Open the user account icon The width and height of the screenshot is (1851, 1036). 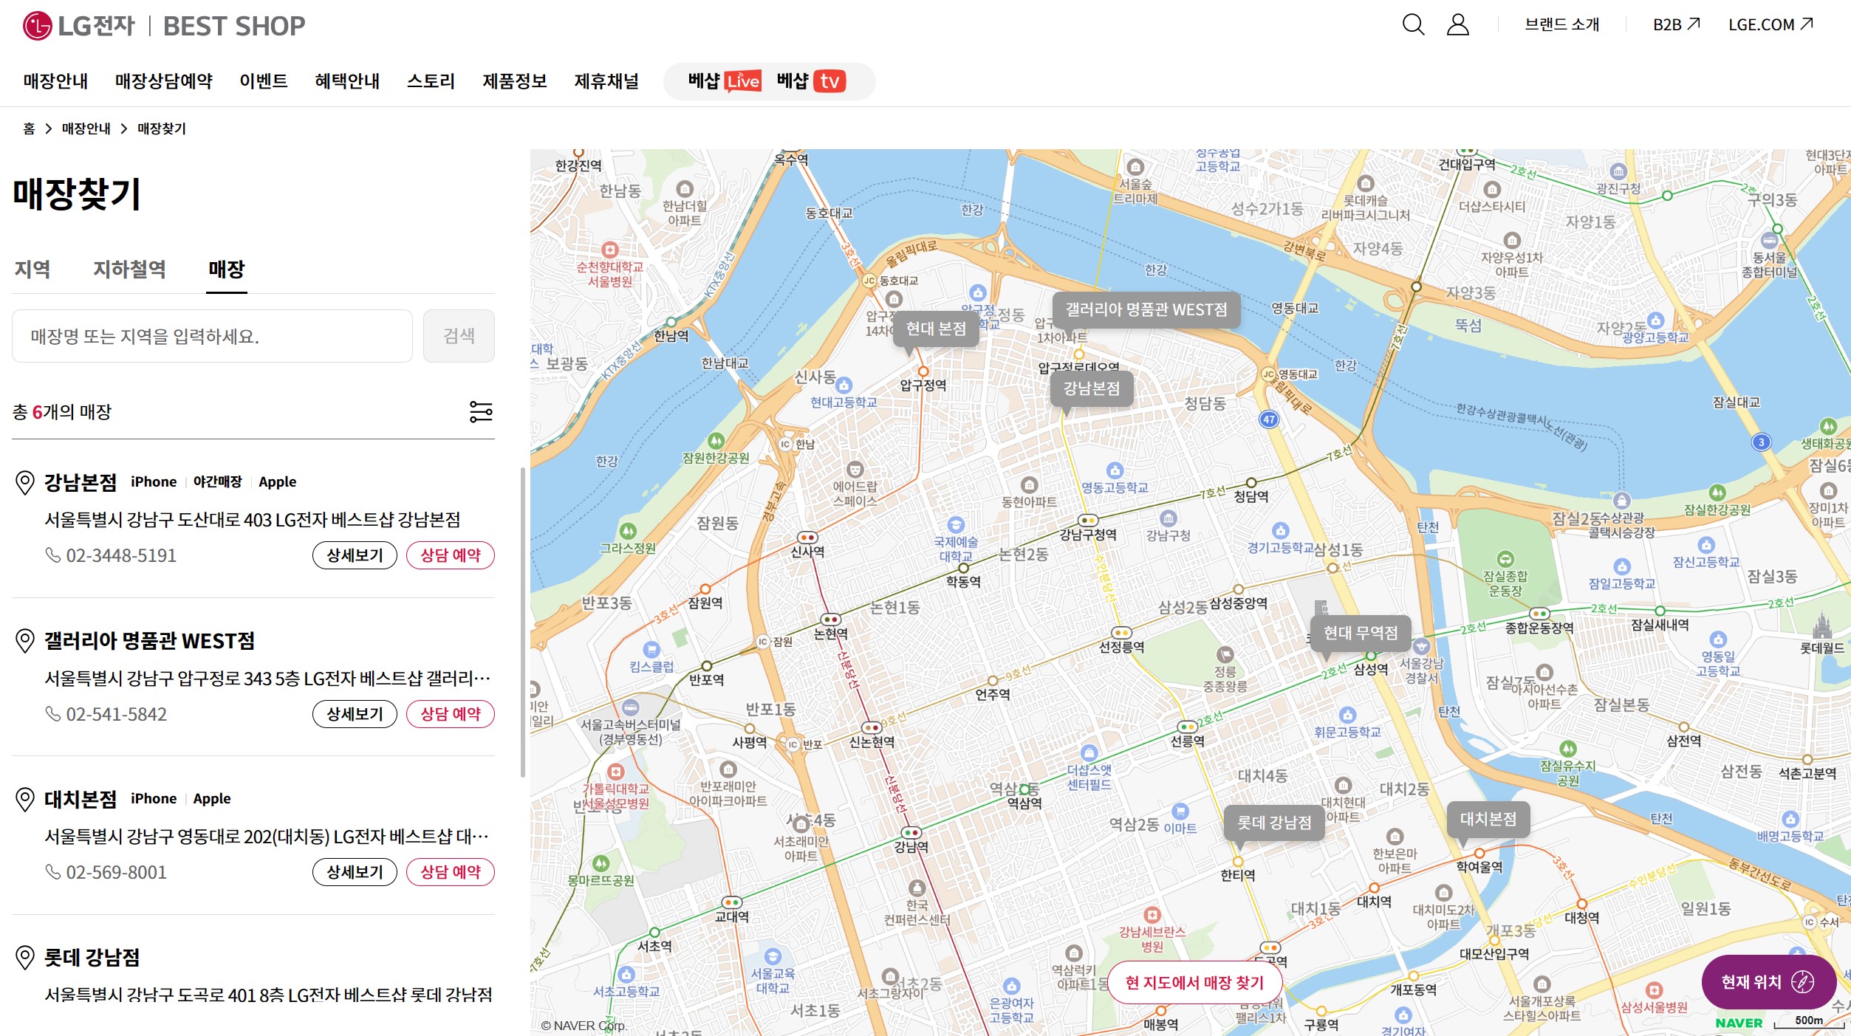(1457, 24)
